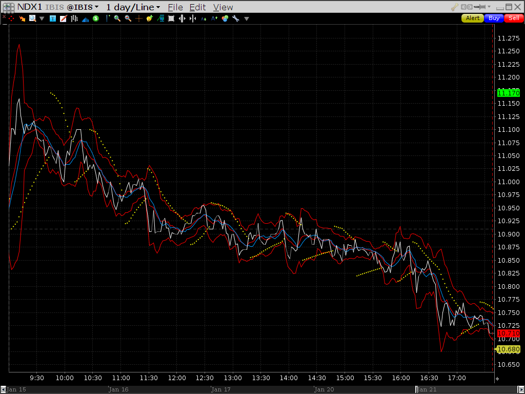The height and width of the screenshot is (394, 525).
Task: Open the 1 day/Line period dropdown
Action: [133, 7]
